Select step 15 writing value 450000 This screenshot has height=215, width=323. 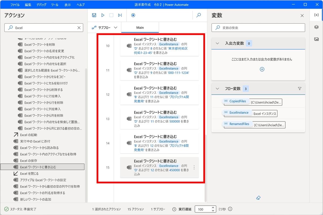[159, 167]
